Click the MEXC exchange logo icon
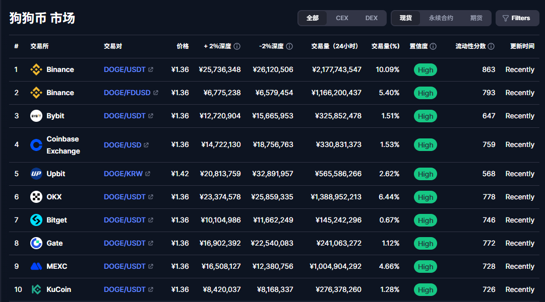 [36, 266]
